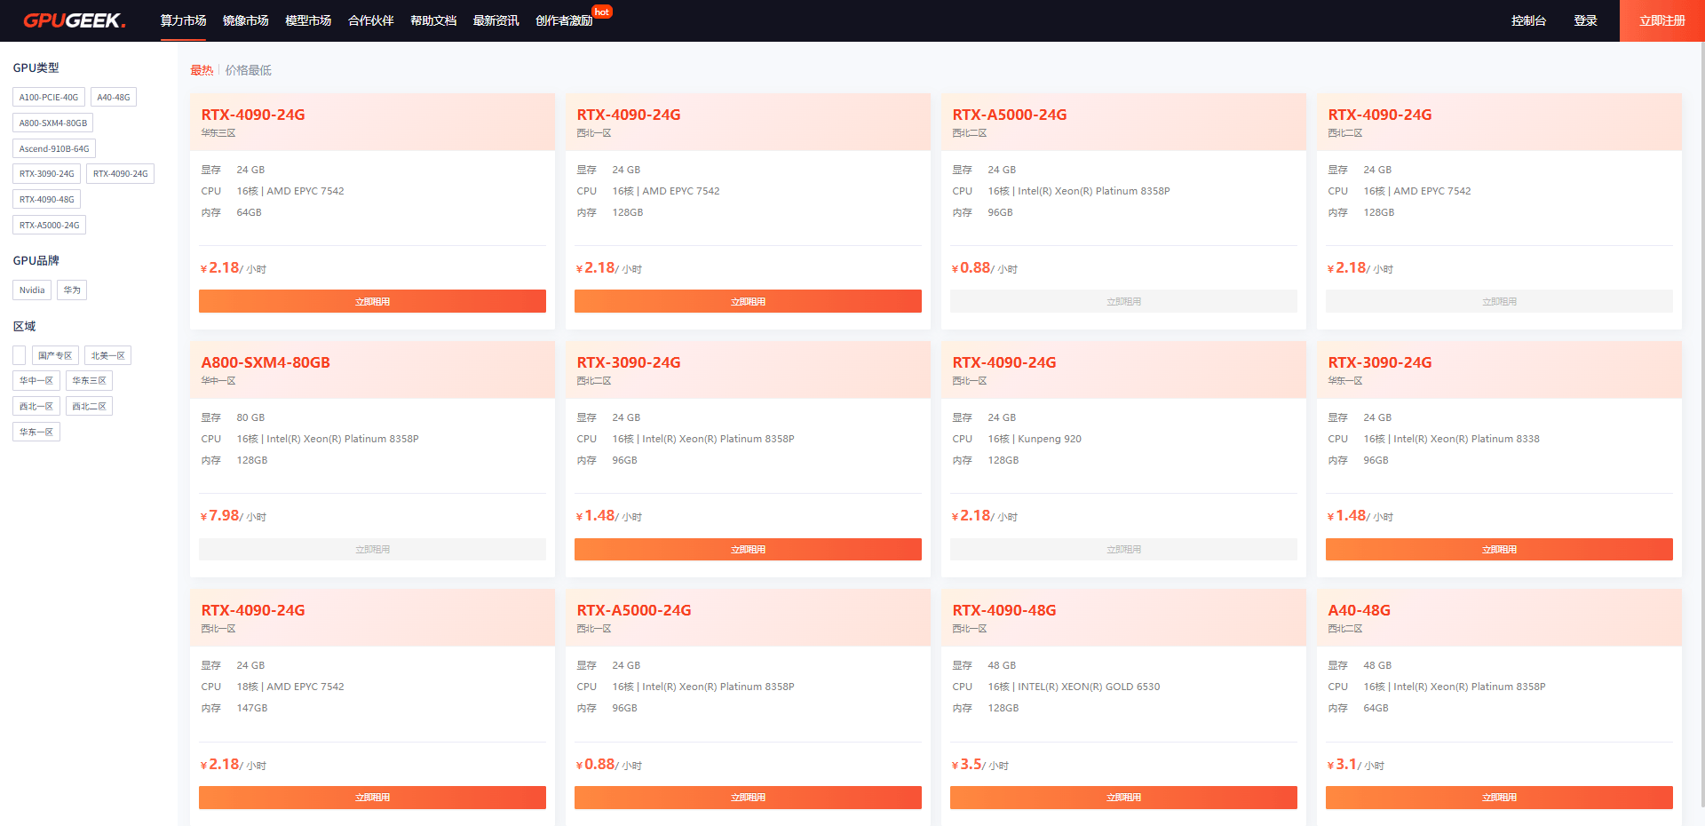This screenshot has height=826, width=1705.
Task: Filter by 华东一区 region chip
Action: click(x=36, y=433)
